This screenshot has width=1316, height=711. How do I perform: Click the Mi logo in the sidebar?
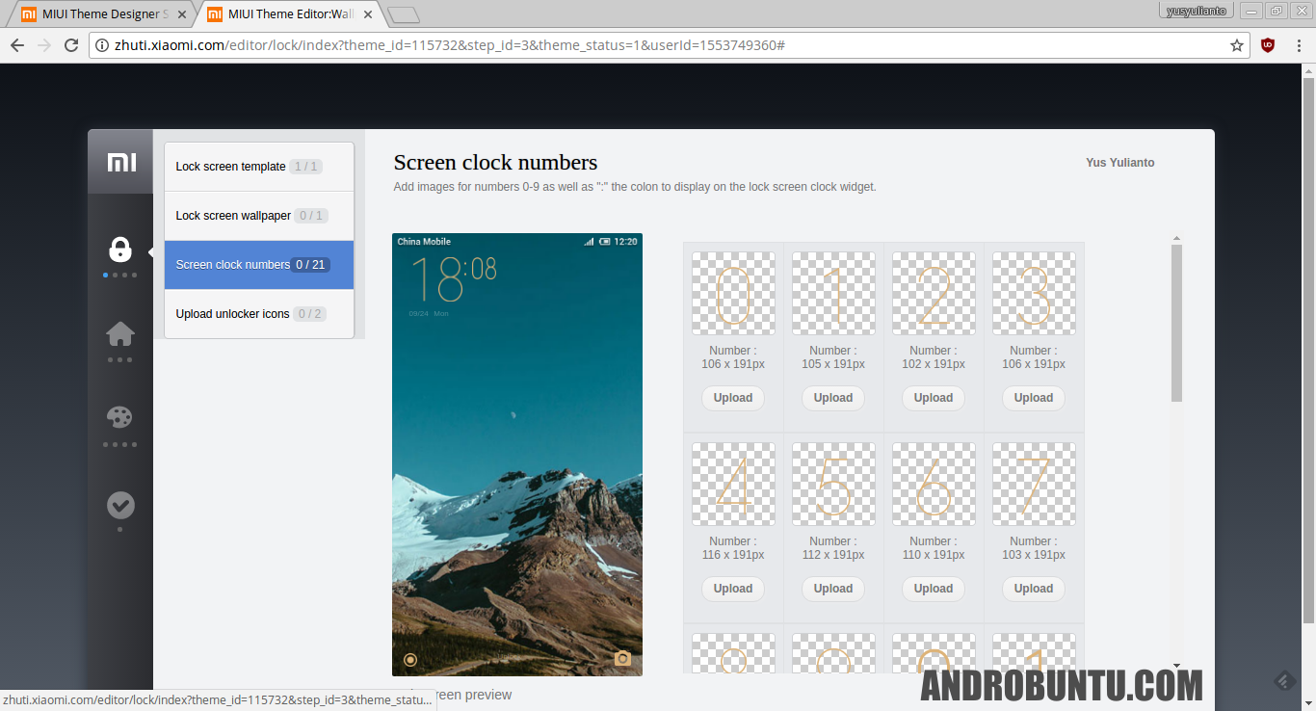pos(119,162)
